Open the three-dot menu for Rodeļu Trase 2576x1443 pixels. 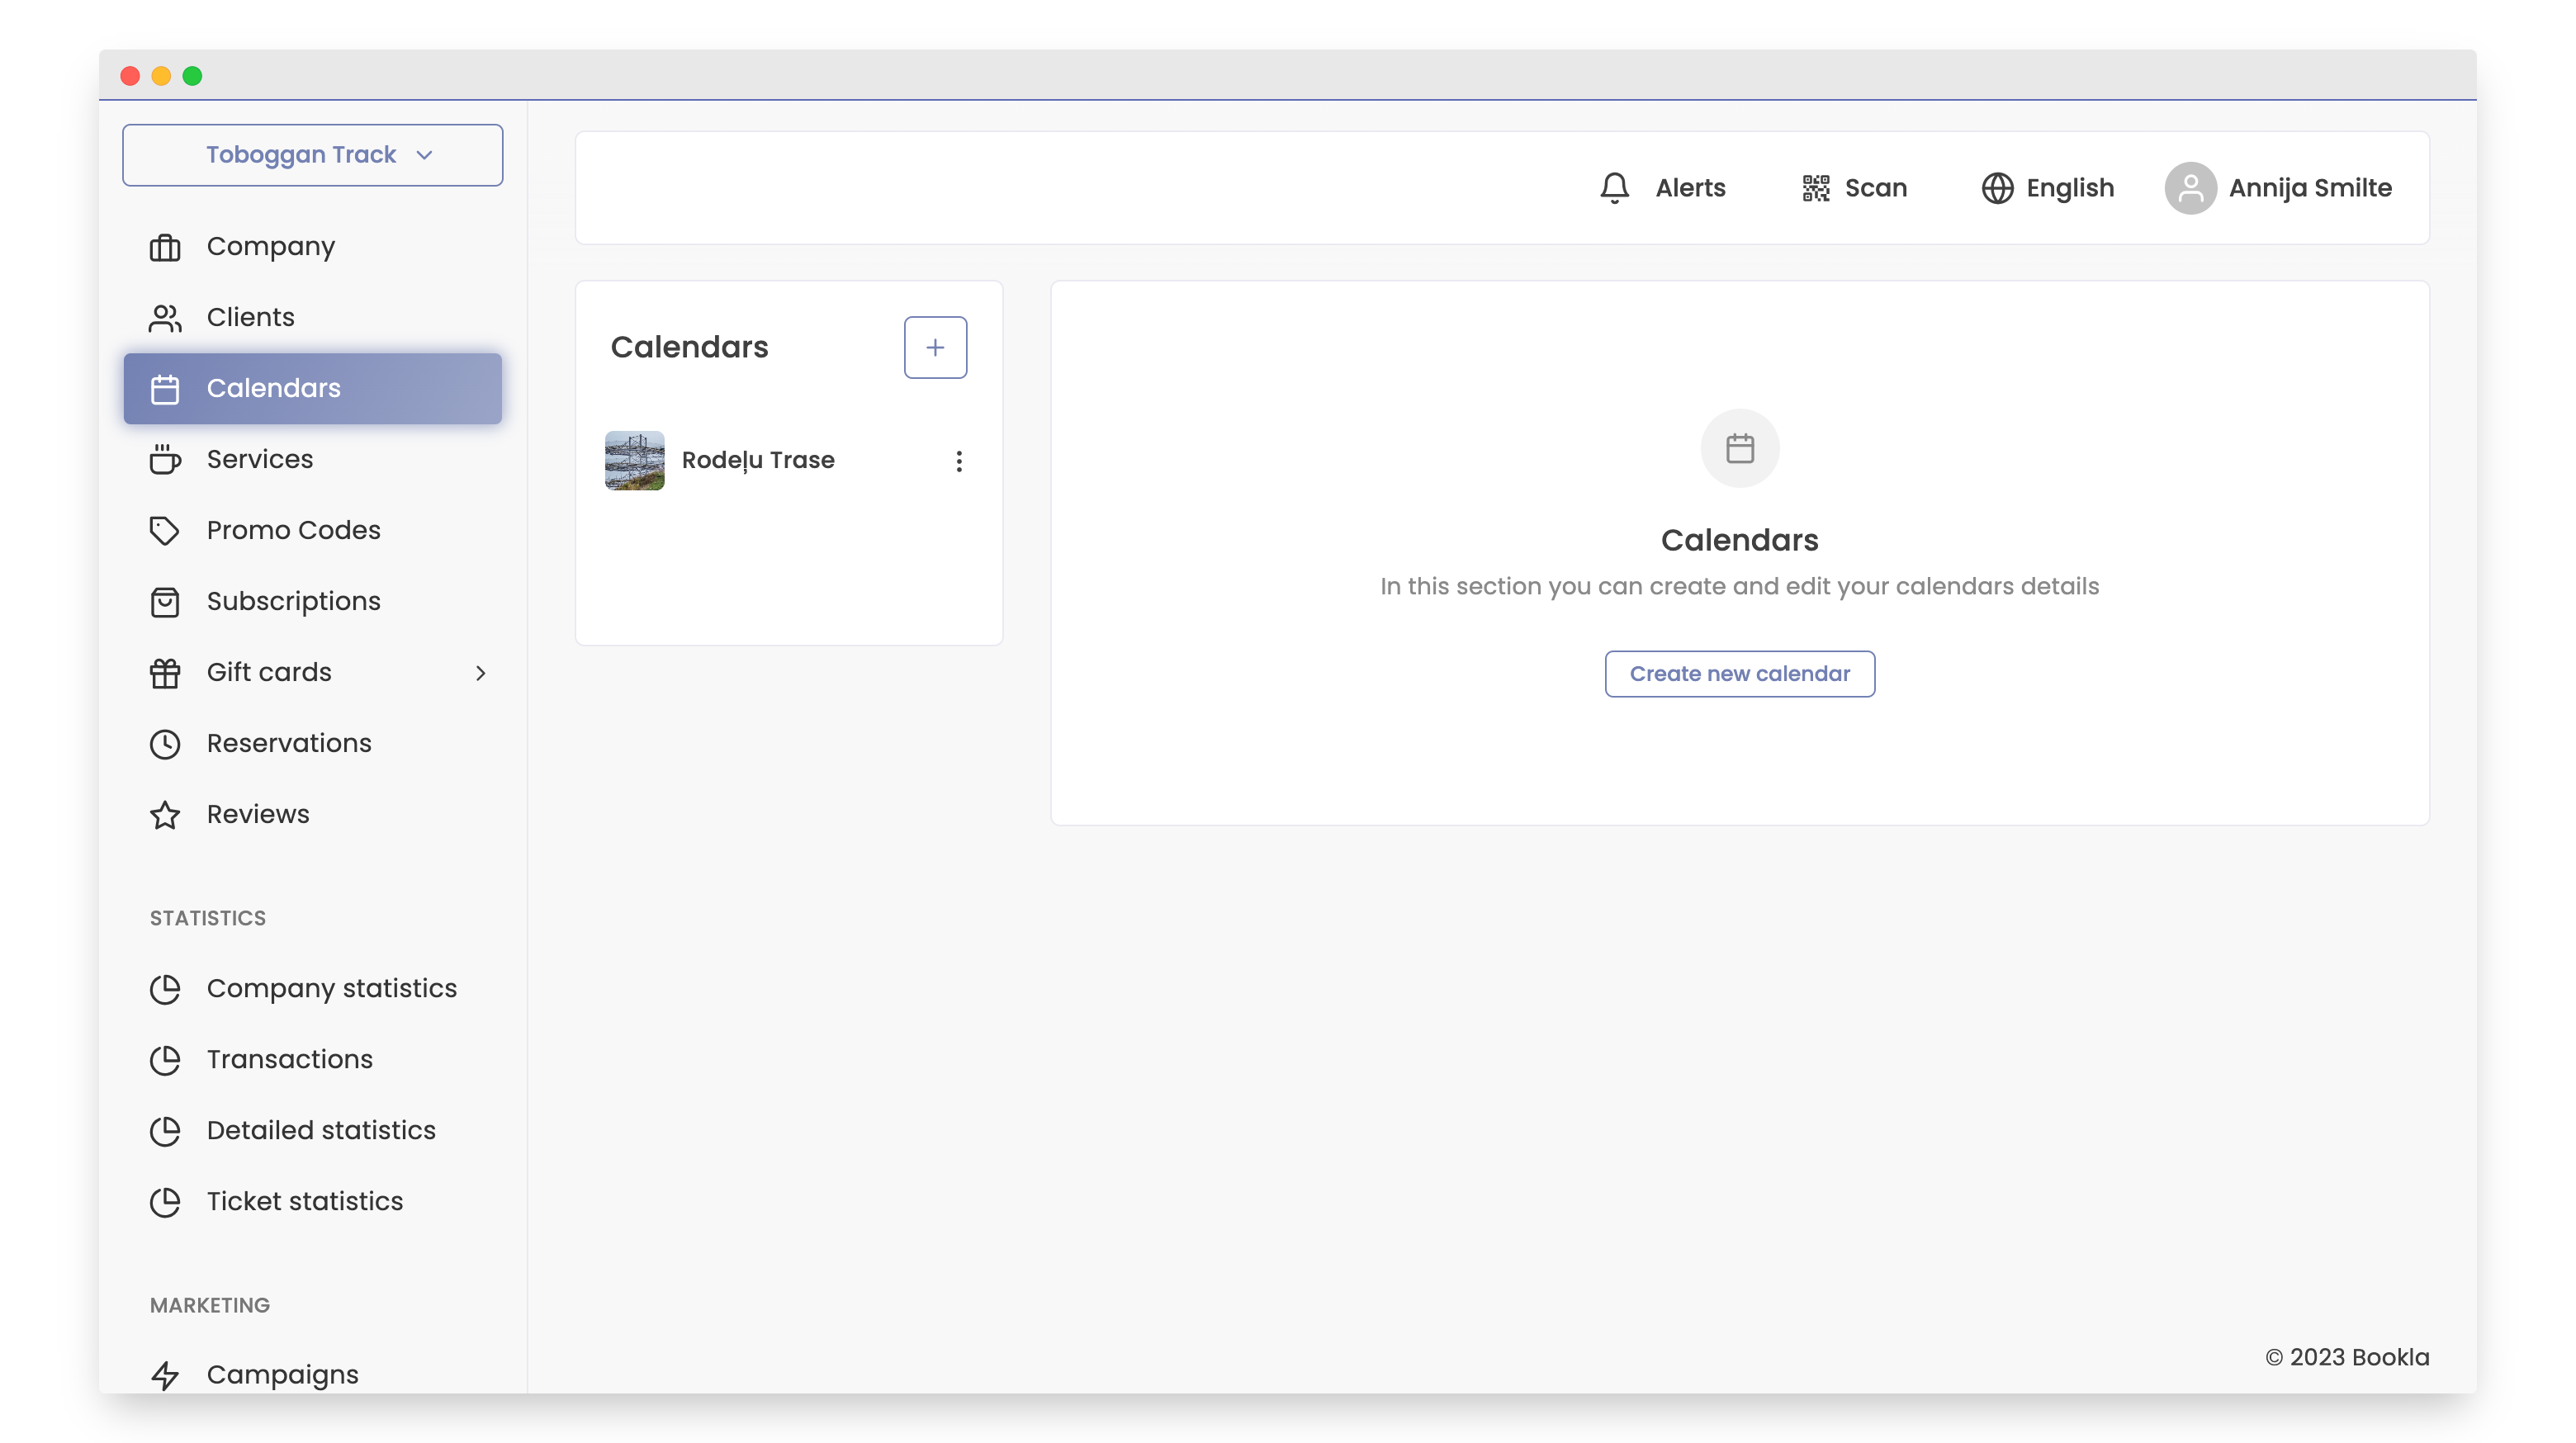coord(959,460)
